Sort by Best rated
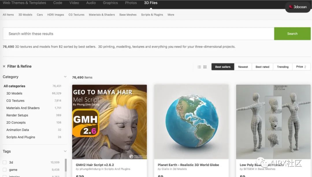 pos(262,67)
